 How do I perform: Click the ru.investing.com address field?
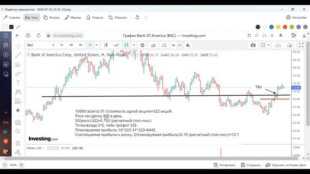click(x=67, y=36)
